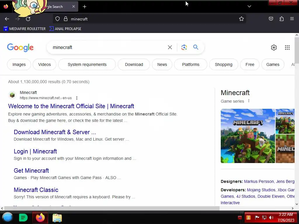The image size is (299, 224).
Task: Click the Minecraft site favicon
Action: point(12,95)
